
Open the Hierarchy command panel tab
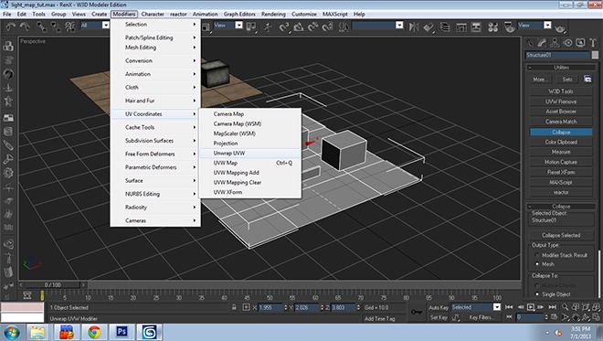[x=555, y=43]
